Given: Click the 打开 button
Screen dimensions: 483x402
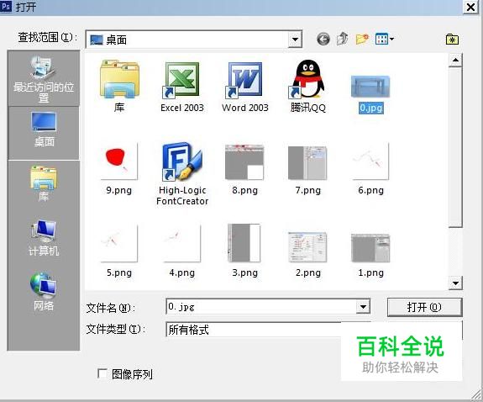Looking at the screenshot, I should tap(424, 307).
